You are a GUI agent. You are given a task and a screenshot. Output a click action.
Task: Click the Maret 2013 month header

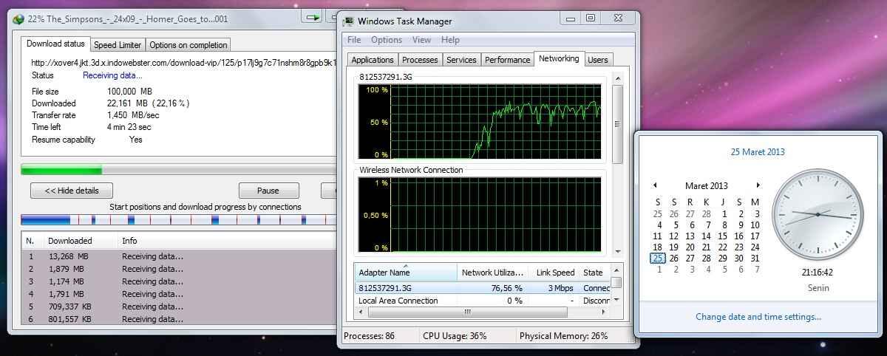click(x=706, y=186)
